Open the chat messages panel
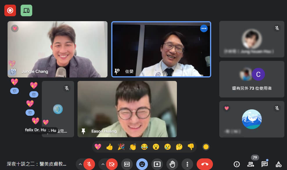 264,164
